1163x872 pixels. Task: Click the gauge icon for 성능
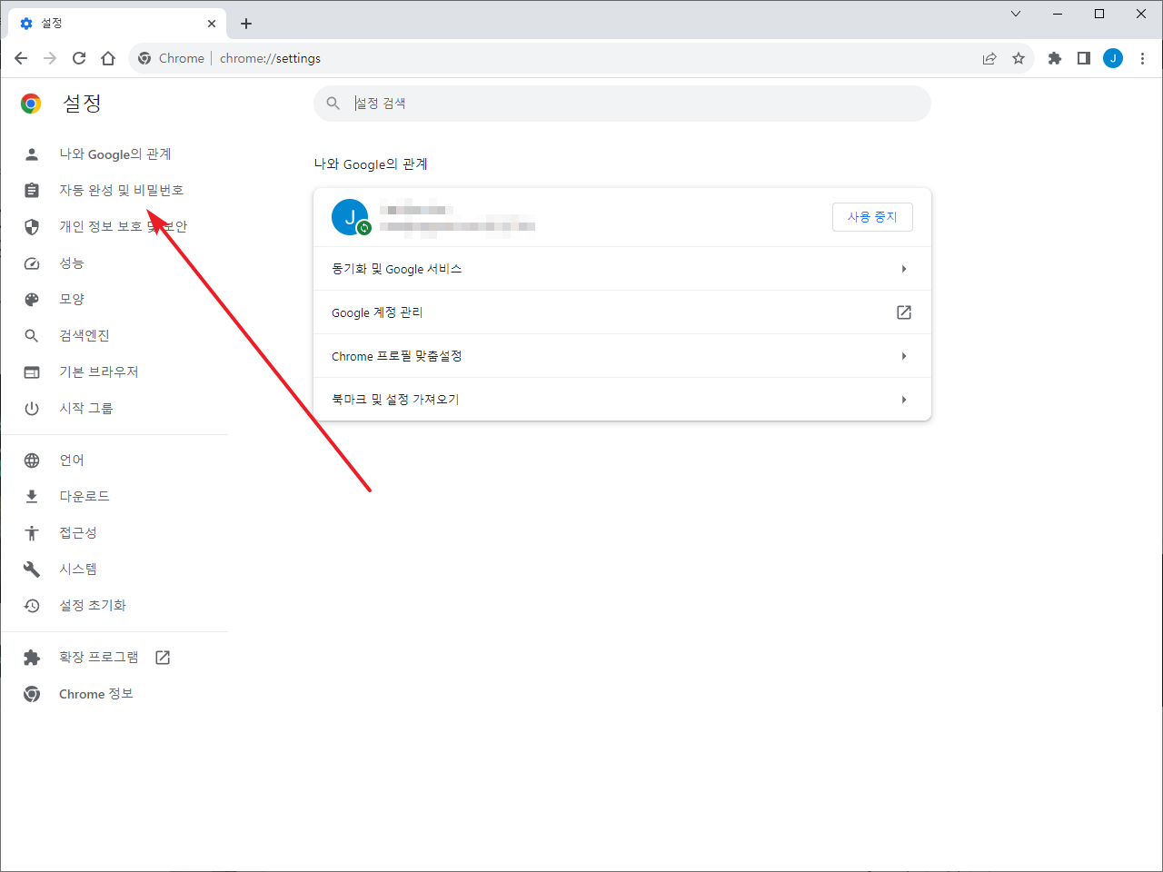(32, 263)
